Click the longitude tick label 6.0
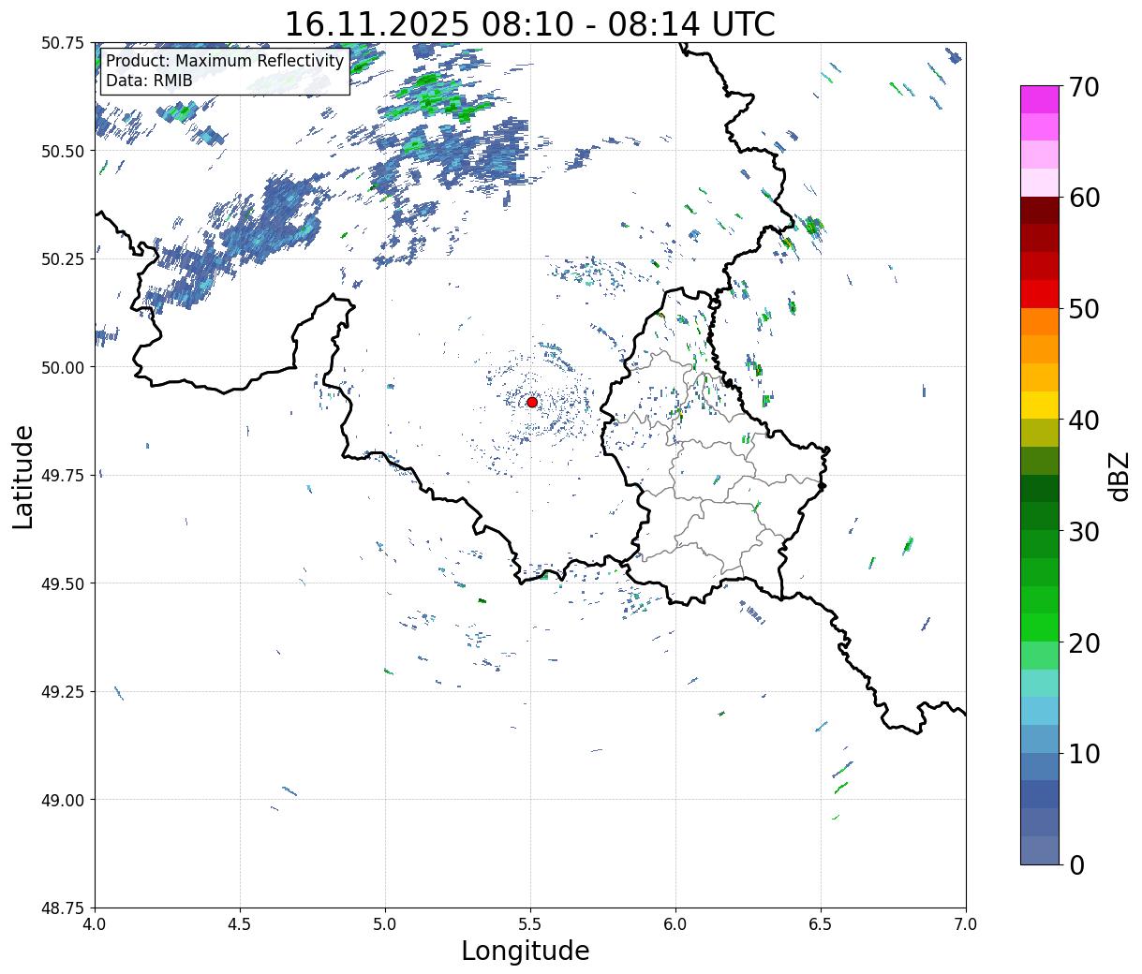Image resolution: width=1142 pixels, height=974 pixels. pyautogui.click(x=675, y=923)
